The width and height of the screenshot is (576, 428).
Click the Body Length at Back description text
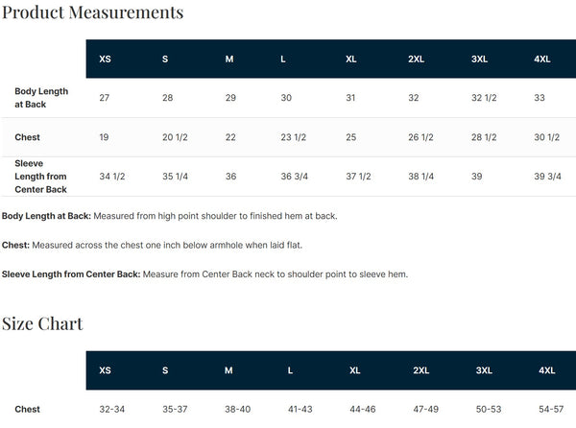(x=170, y=216)
